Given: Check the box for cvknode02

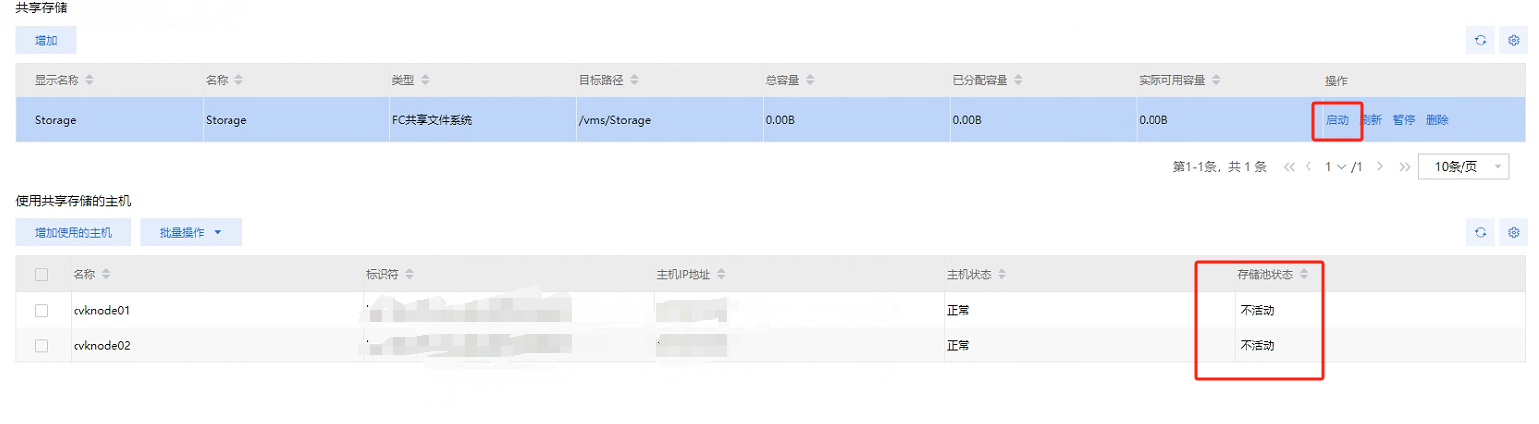Looking at the screenshot, I should [x=41, y=345].
